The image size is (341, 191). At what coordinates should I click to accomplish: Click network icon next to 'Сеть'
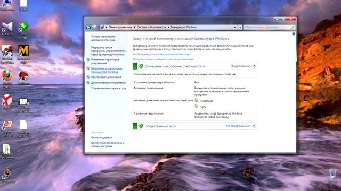point(196,106)
